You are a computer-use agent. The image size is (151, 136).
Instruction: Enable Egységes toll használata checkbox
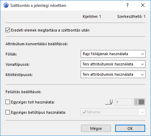point(8,102)
